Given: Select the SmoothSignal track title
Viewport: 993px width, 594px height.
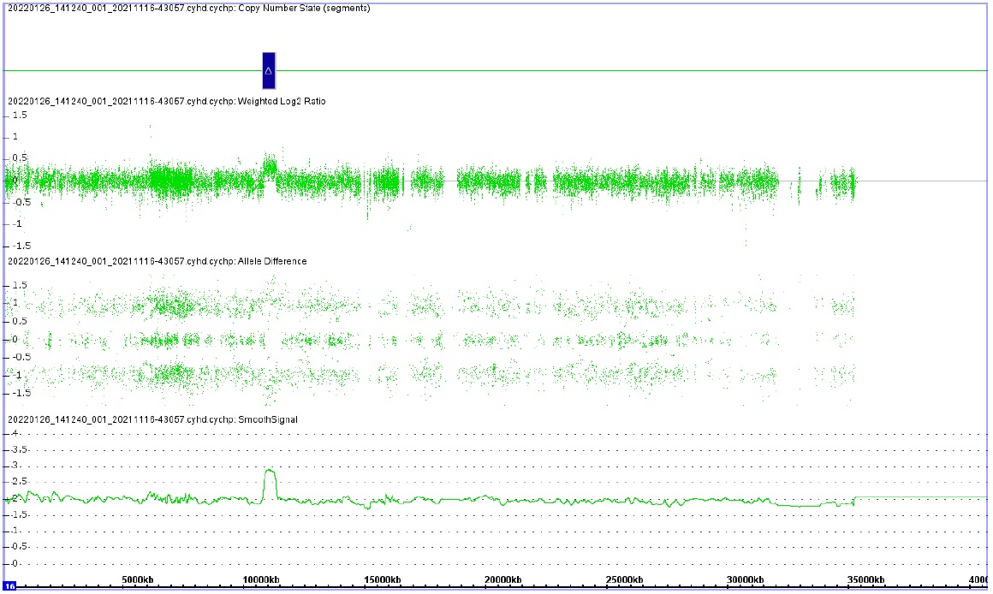Looking at the screenshot, I should pos(153,419).
